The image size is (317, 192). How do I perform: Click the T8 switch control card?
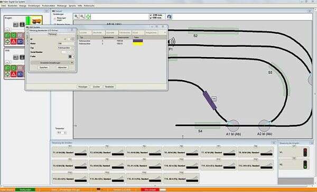click(256, 152)
